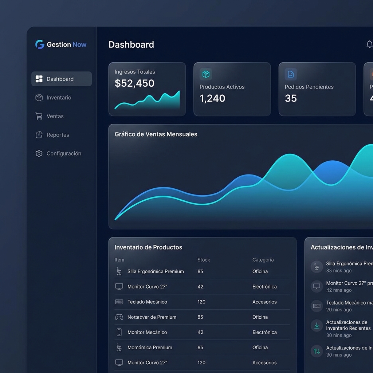Screen dimensions: 373x373
Task: Click the Configuración gear icon
Action: pyautogui.click(x=39, y=153)
